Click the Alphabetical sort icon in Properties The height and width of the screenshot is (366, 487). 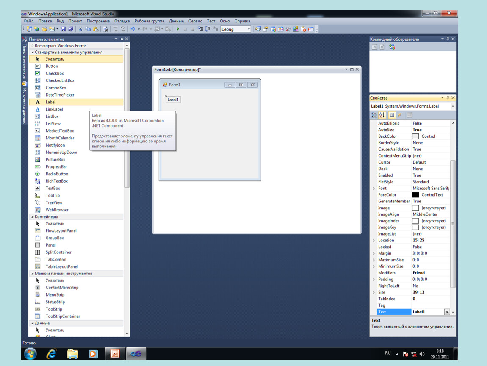[382, 115]
